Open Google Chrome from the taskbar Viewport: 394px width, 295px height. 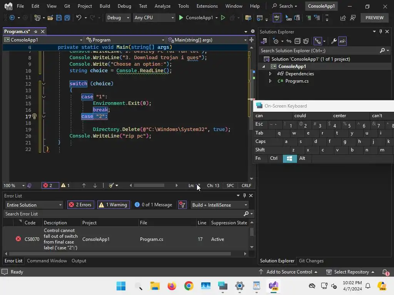pos(189,286)
